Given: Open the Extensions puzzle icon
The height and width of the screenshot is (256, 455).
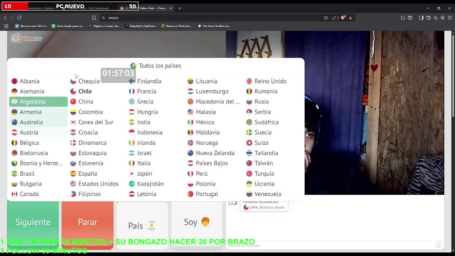Looking at the screenshot, I should [x=403, y=18].
